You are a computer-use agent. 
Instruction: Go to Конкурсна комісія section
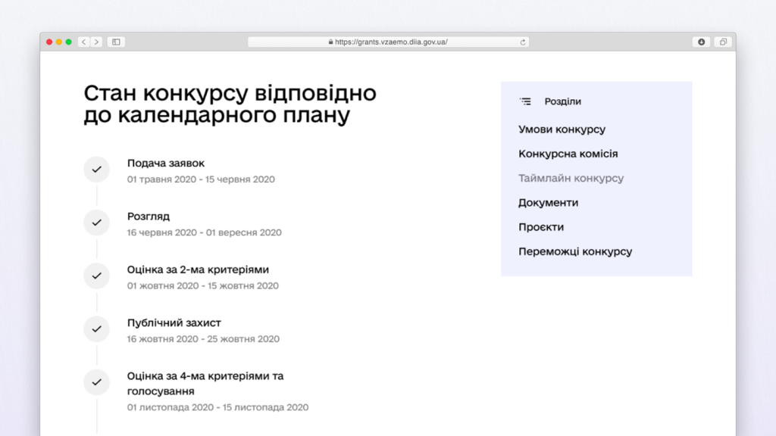568,154
